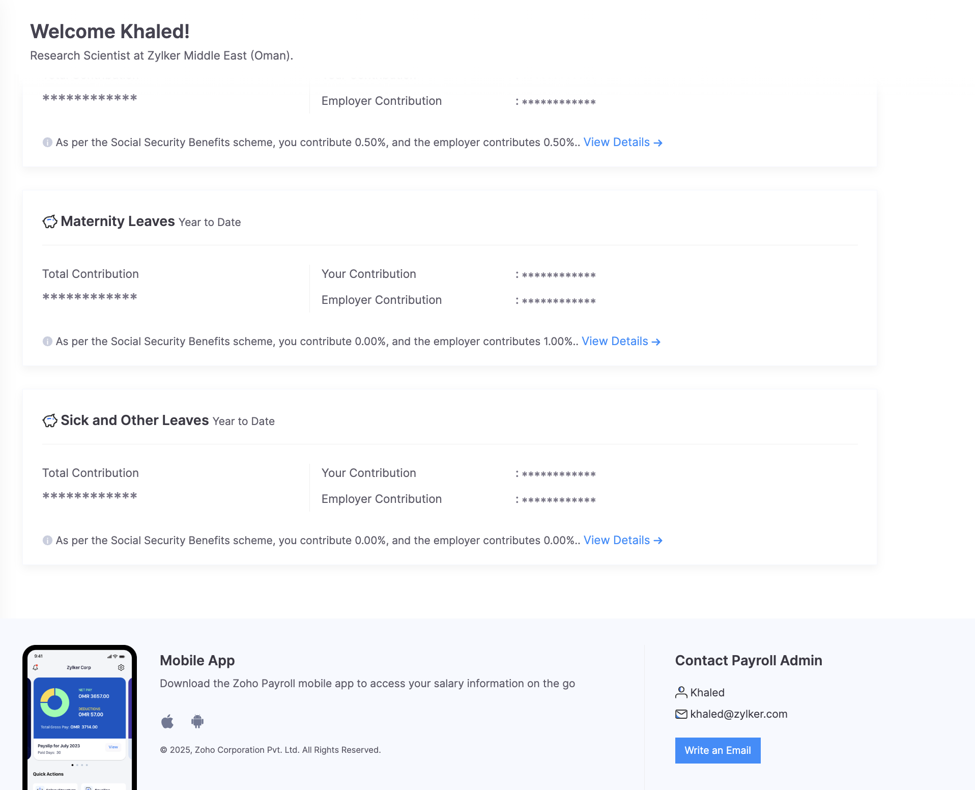Image resolution: width=975 pixels, height=790 pixels.
Task: Click the Mobile App heading
Action: click(x=197, y=661)
